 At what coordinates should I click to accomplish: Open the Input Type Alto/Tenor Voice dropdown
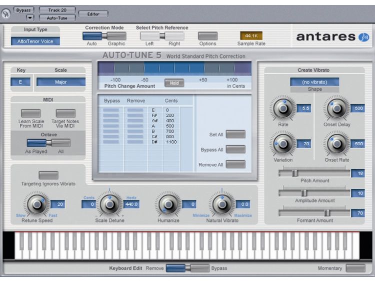(x=35, y=41)
